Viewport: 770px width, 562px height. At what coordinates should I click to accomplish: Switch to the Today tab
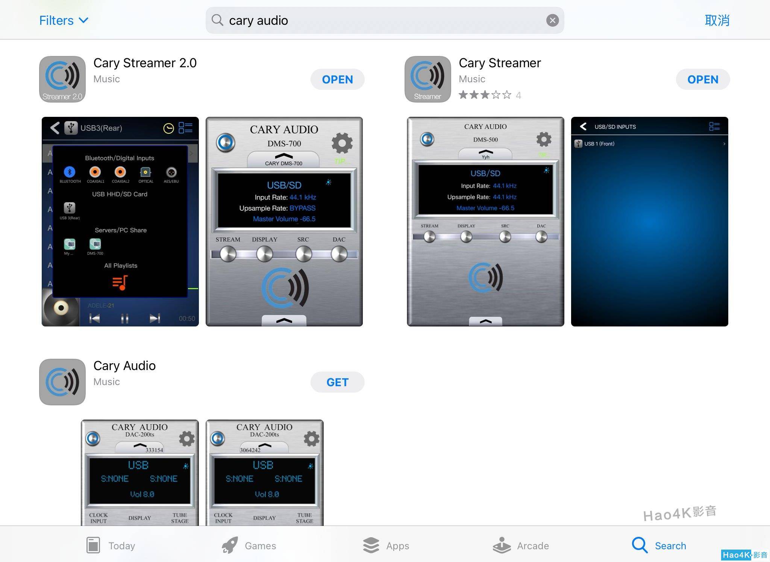pos(111,545)
